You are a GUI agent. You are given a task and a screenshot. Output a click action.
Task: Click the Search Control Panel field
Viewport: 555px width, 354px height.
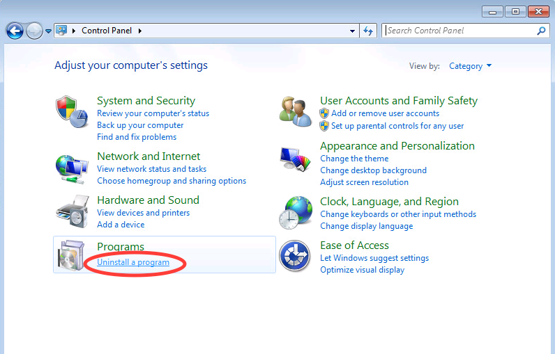tap(459, 31)
